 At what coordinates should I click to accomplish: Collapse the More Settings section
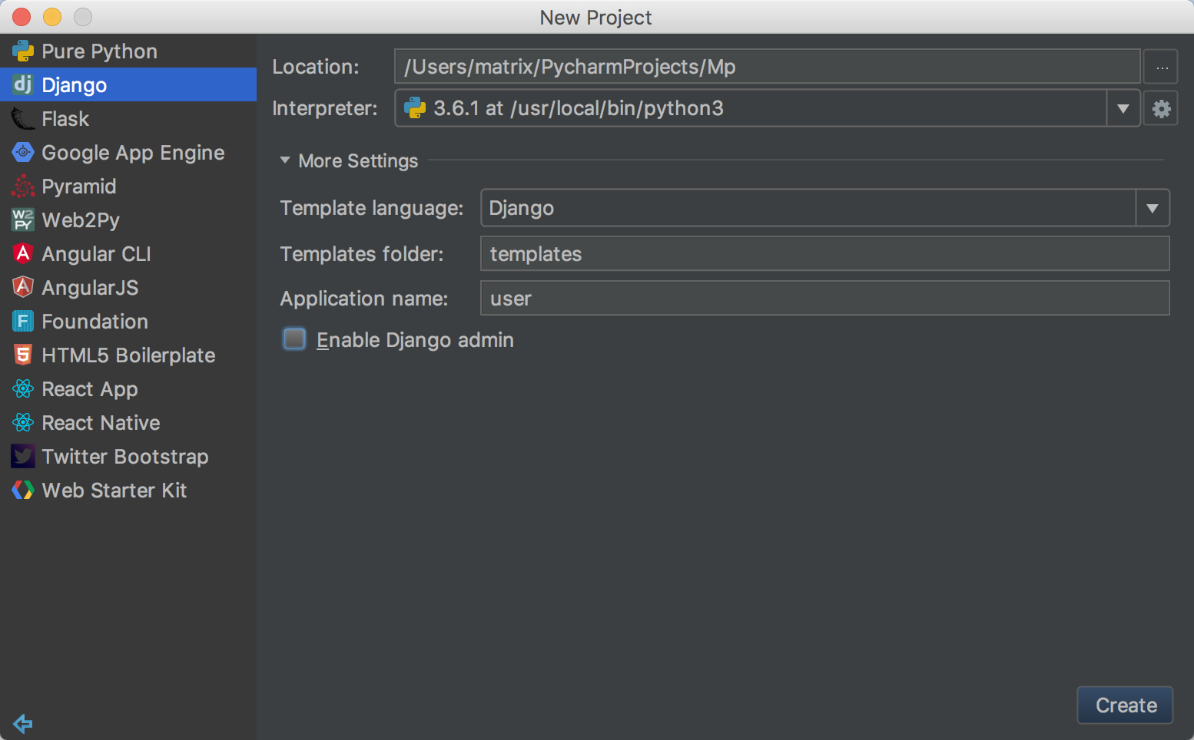pos(285,160)
